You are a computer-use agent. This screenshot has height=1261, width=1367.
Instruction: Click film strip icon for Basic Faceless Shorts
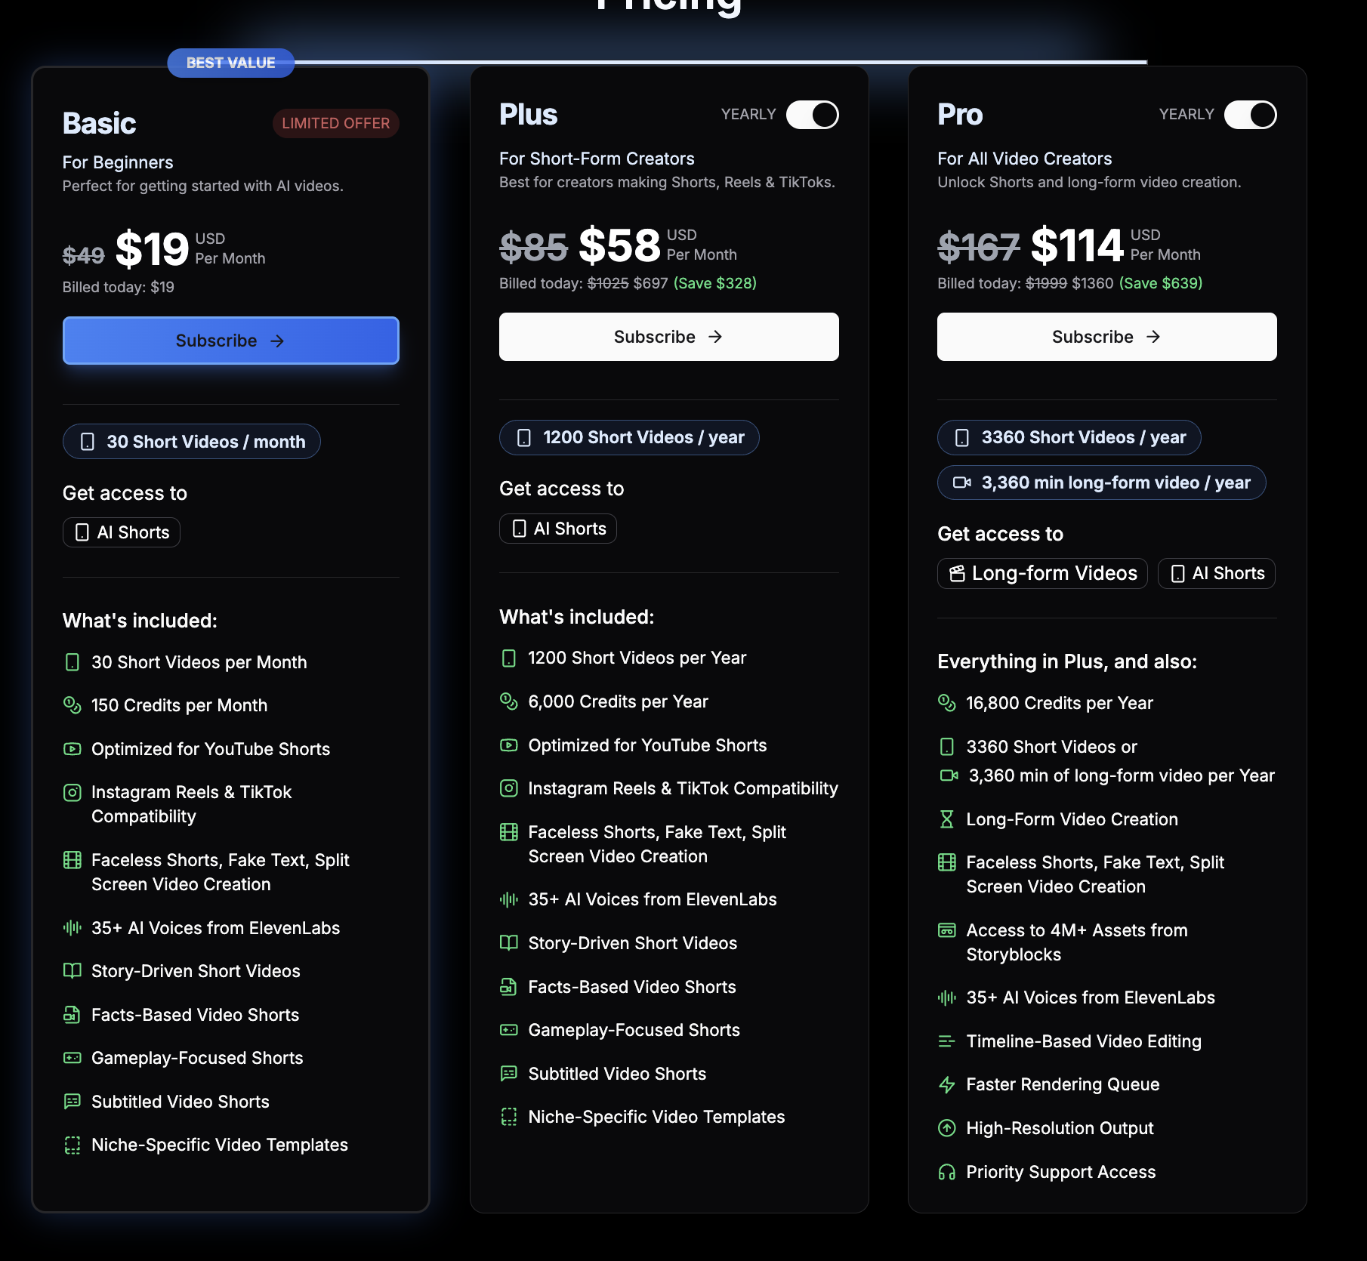[x=73, y=860]
